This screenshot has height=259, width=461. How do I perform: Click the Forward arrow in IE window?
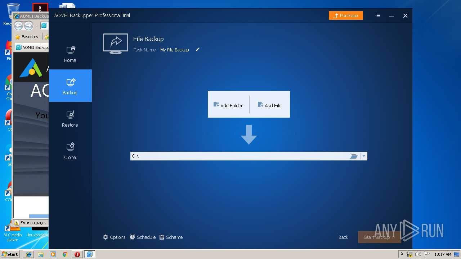coord(28,26)
